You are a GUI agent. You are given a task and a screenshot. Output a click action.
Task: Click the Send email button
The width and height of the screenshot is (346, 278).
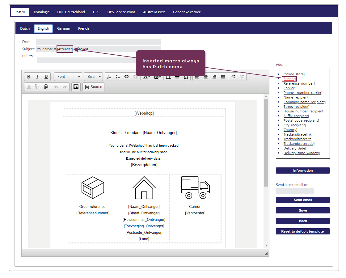[303, 200]
